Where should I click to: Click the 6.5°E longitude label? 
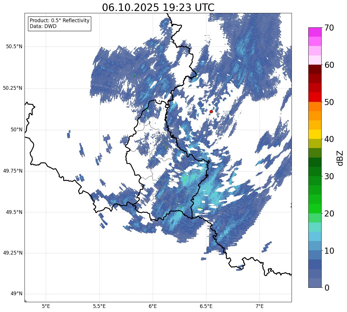(x=206, y=306)
